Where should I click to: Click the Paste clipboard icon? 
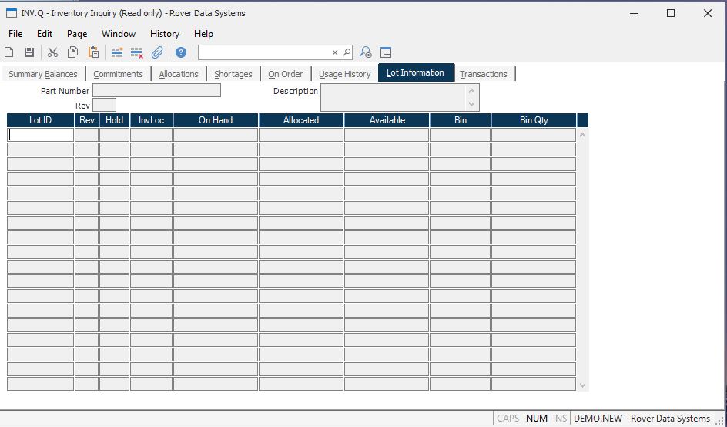[x=93, y=52]
